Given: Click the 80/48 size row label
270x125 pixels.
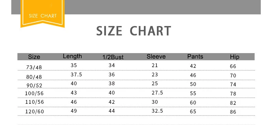Looking at the screenshot, I should point(34,77).
